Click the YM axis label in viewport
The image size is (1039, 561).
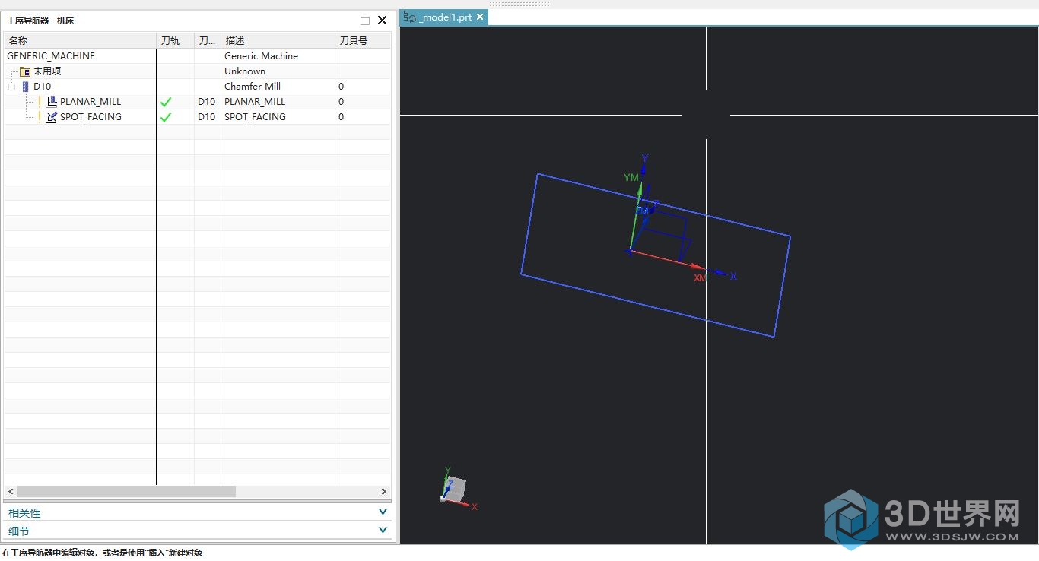(x=631, y=177)
